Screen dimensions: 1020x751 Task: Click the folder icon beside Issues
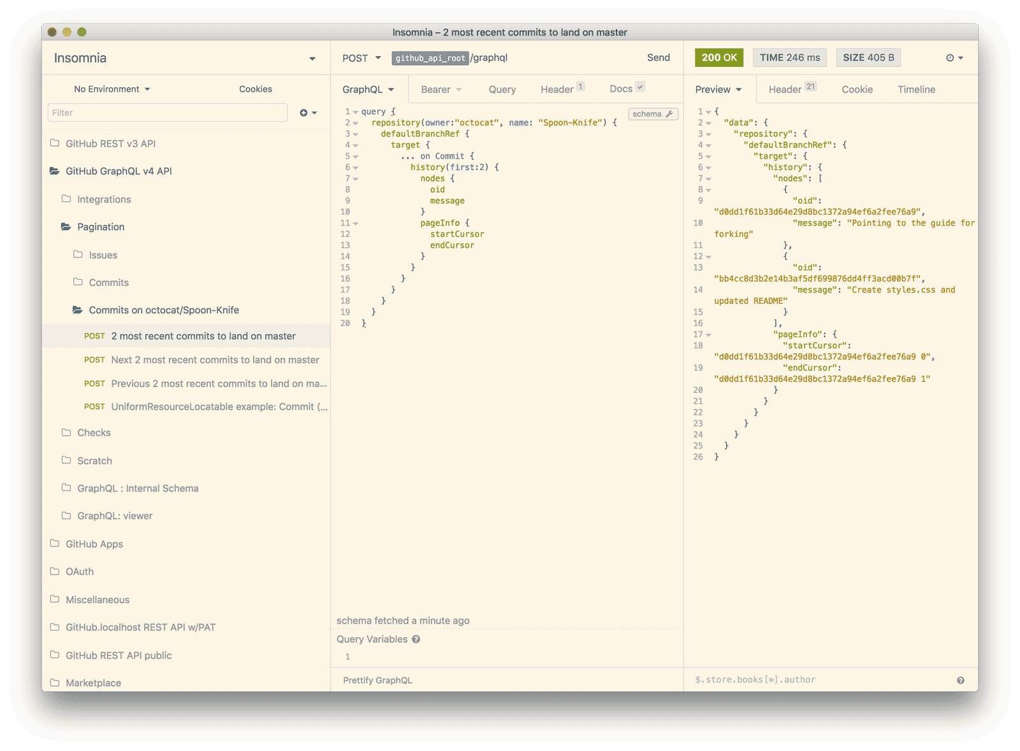pyautogui.click(x=78, y=255)
